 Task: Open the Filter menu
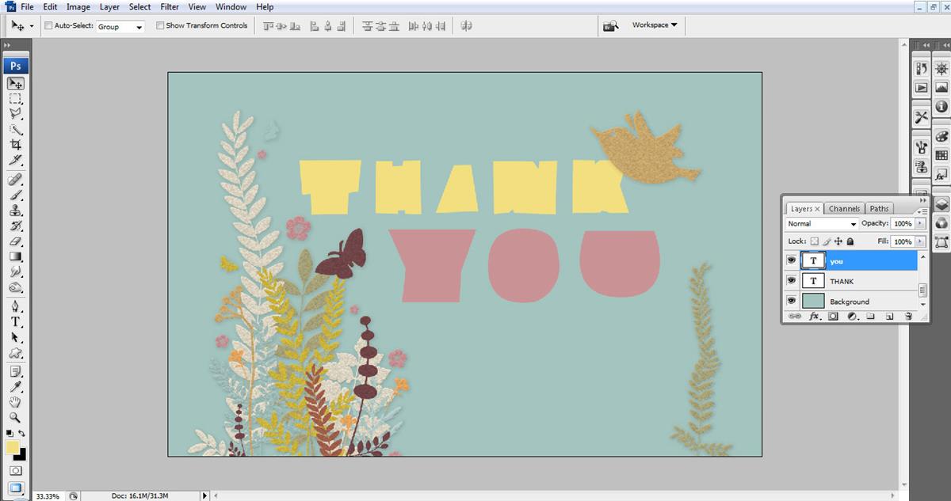click(170, 7)
